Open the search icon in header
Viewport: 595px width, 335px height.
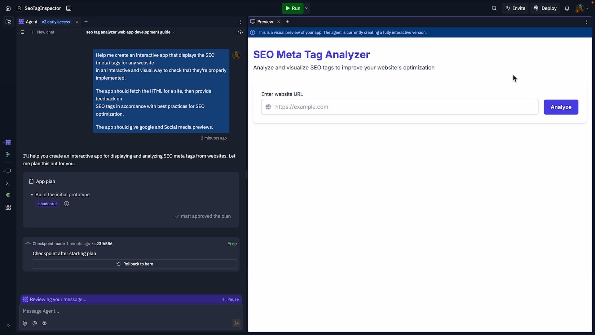coord(494,8)
